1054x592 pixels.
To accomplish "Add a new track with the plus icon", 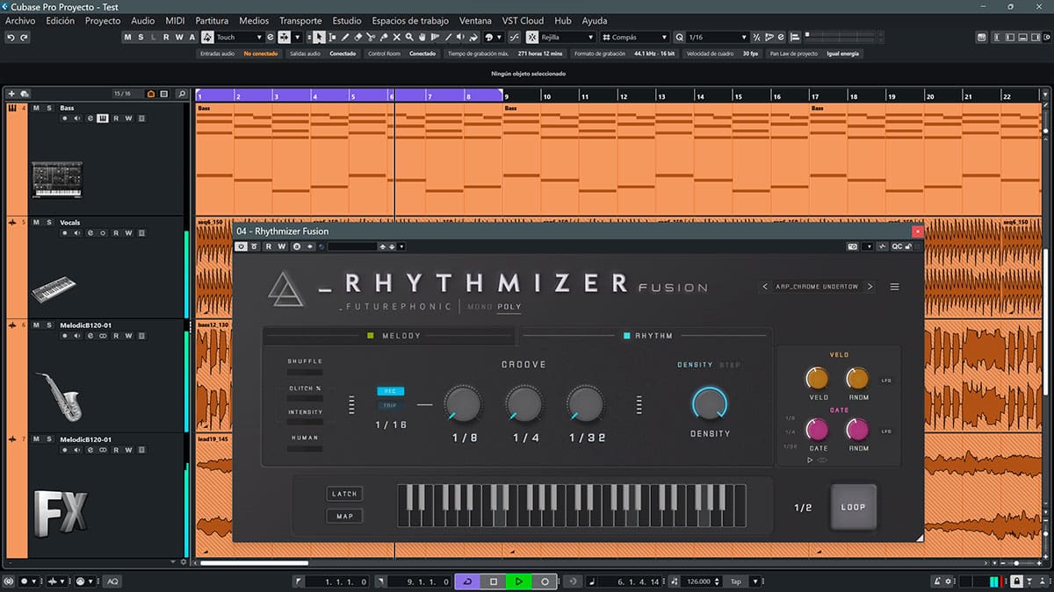I will click(x=12, y=94).
